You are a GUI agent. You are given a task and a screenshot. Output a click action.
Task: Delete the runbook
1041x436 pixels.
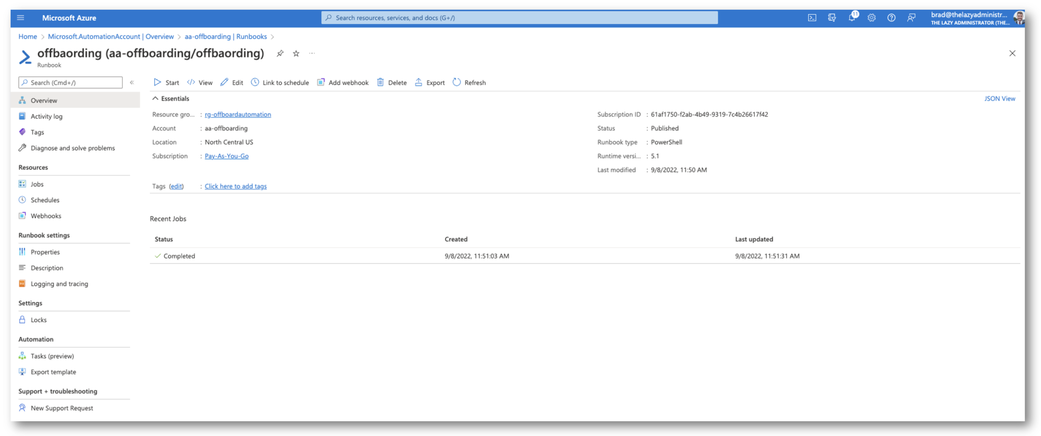[391, 82]
